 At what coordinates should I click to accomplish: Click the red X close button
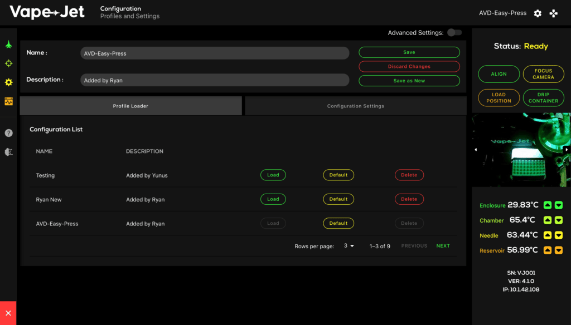pos(8,313)
